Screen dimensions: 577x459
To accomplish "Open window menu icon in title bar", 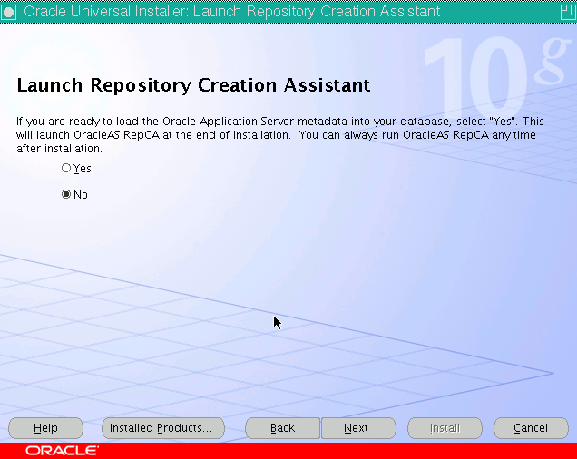I will (x=9, y=12).
